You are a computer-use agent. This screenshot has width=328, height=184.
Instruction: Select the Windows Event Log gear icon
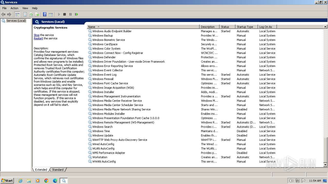[90, 75]
